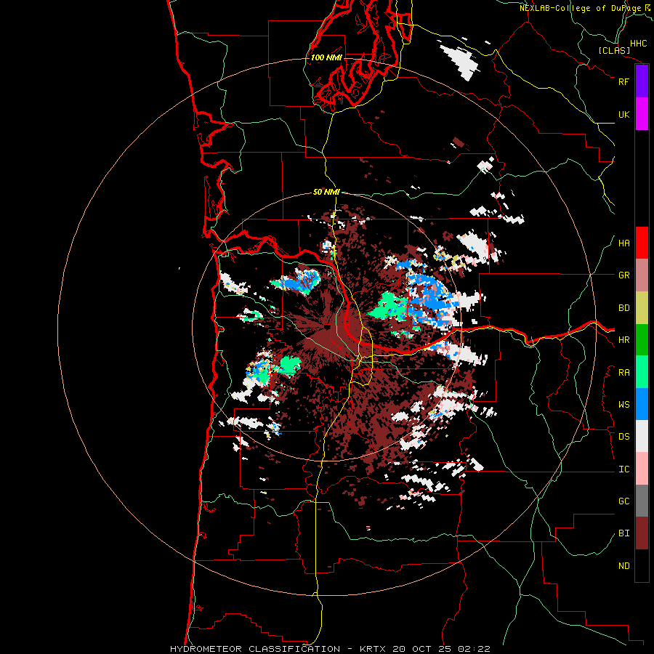The width and height of the screenshot is (654, 654).
Task: Click the gray GC legend color swatch
Action: click(642, 501)
